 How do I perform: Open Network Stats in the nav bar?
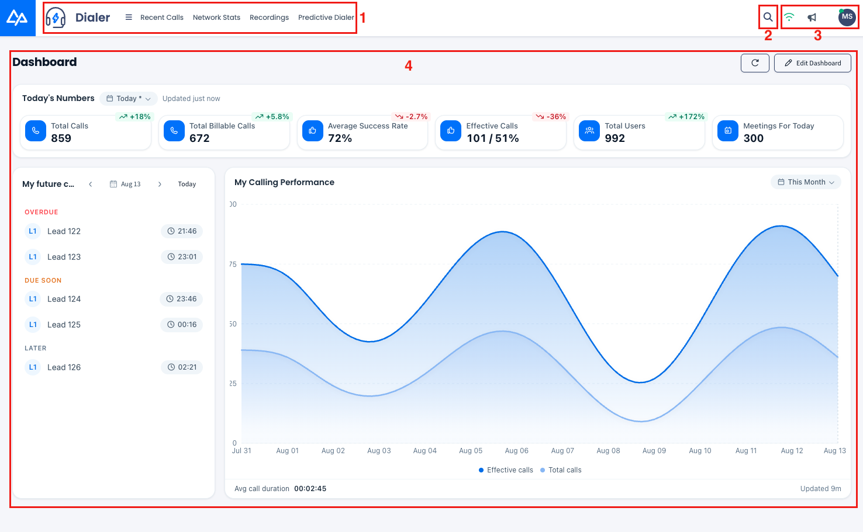point(216,18)
